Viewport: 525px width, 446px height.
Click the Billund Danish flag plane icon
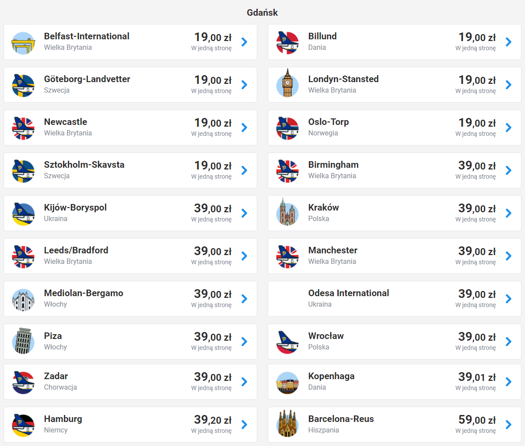point(287,42)
